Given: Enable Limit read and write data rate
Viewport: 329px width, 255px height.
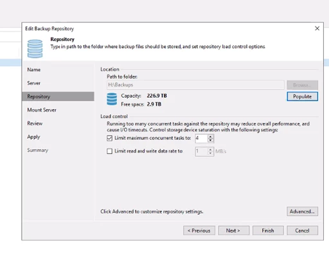Looking at the screenshot, I should [109, 151].
